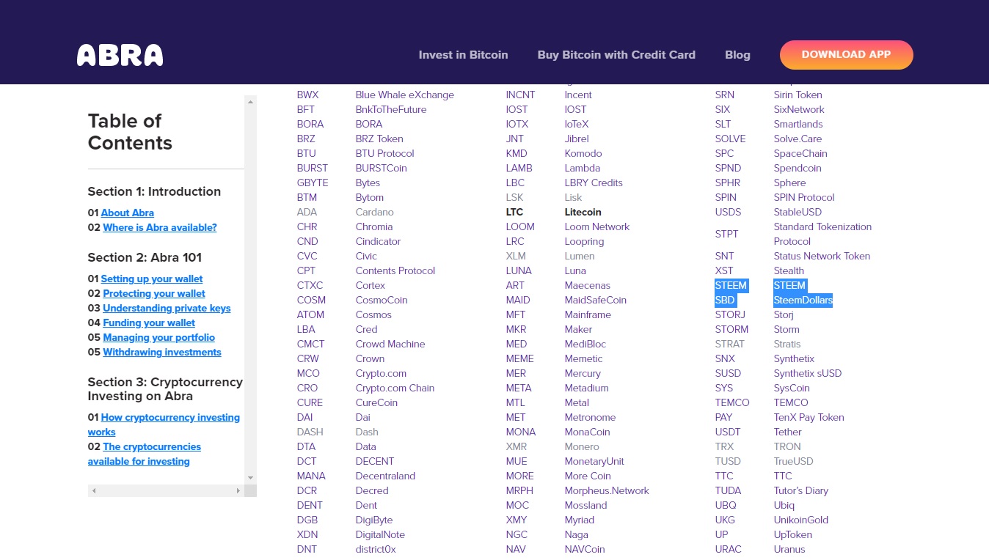Click the STPT ticker symbol
Image resolution: width=989 pixels, height=560 pixels.
(726, 234)
